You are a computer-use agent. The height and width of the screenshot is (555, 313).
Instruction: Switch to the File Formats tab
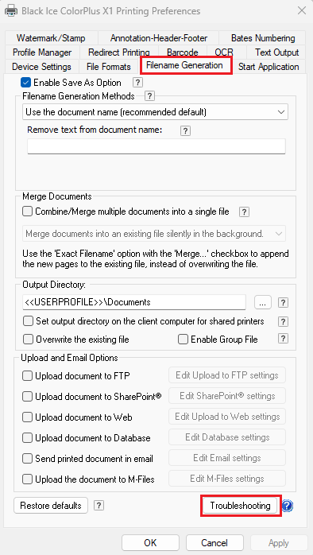(109, 67)
